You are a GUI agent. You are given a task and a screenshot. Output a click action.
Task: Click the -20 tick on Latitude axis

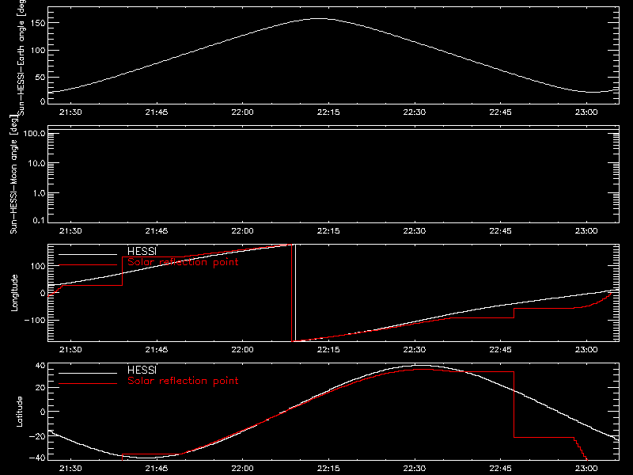(x=37, y=436)
